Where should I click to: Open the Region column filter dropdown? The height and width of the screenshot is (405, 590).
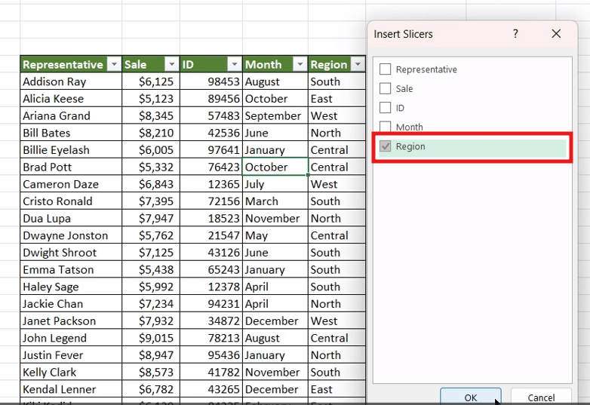358,64
